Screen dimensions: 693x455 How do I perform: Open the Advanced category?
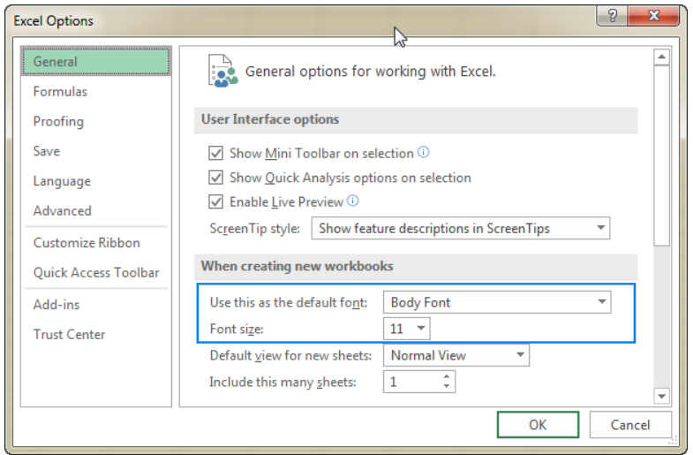click(x=96, y=211)
